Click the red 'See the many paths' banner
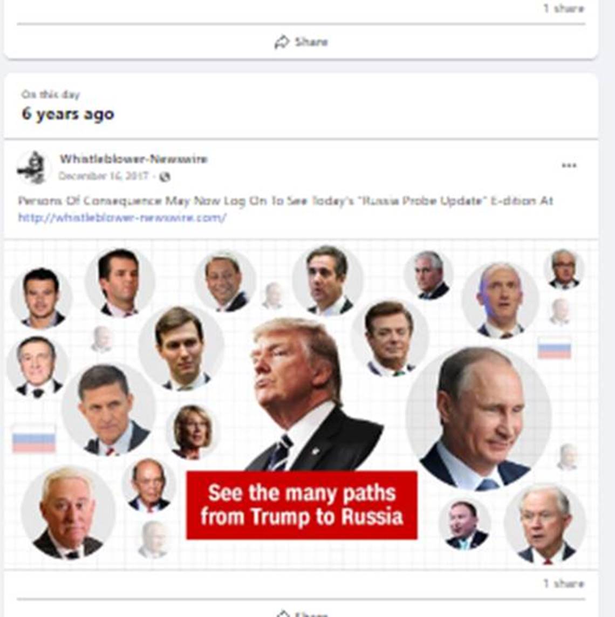This screenshot has height=617, width=615. pyautogui.click(x=302, y=505)
